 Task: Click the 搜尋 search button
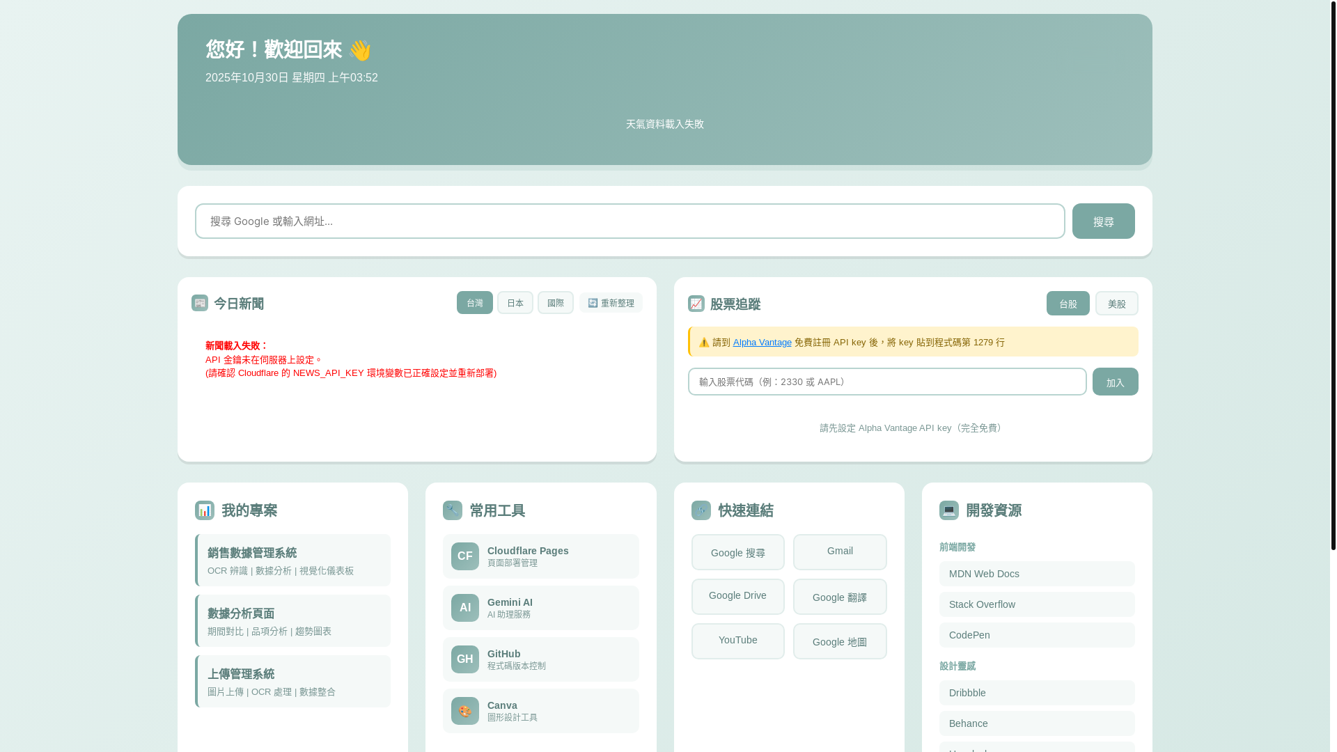pos(1104,221)
